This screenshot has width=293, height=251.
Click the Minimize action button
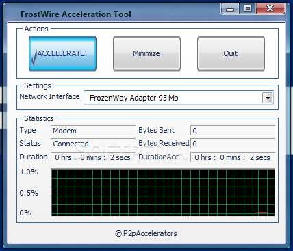click(146, 54)
